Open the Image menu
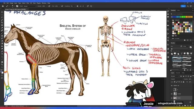This screenshot has width=194, height=109. point(12,3)
